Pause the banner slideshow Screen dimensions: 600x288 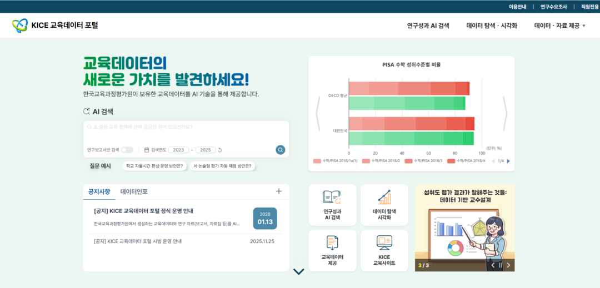(500, 265)
